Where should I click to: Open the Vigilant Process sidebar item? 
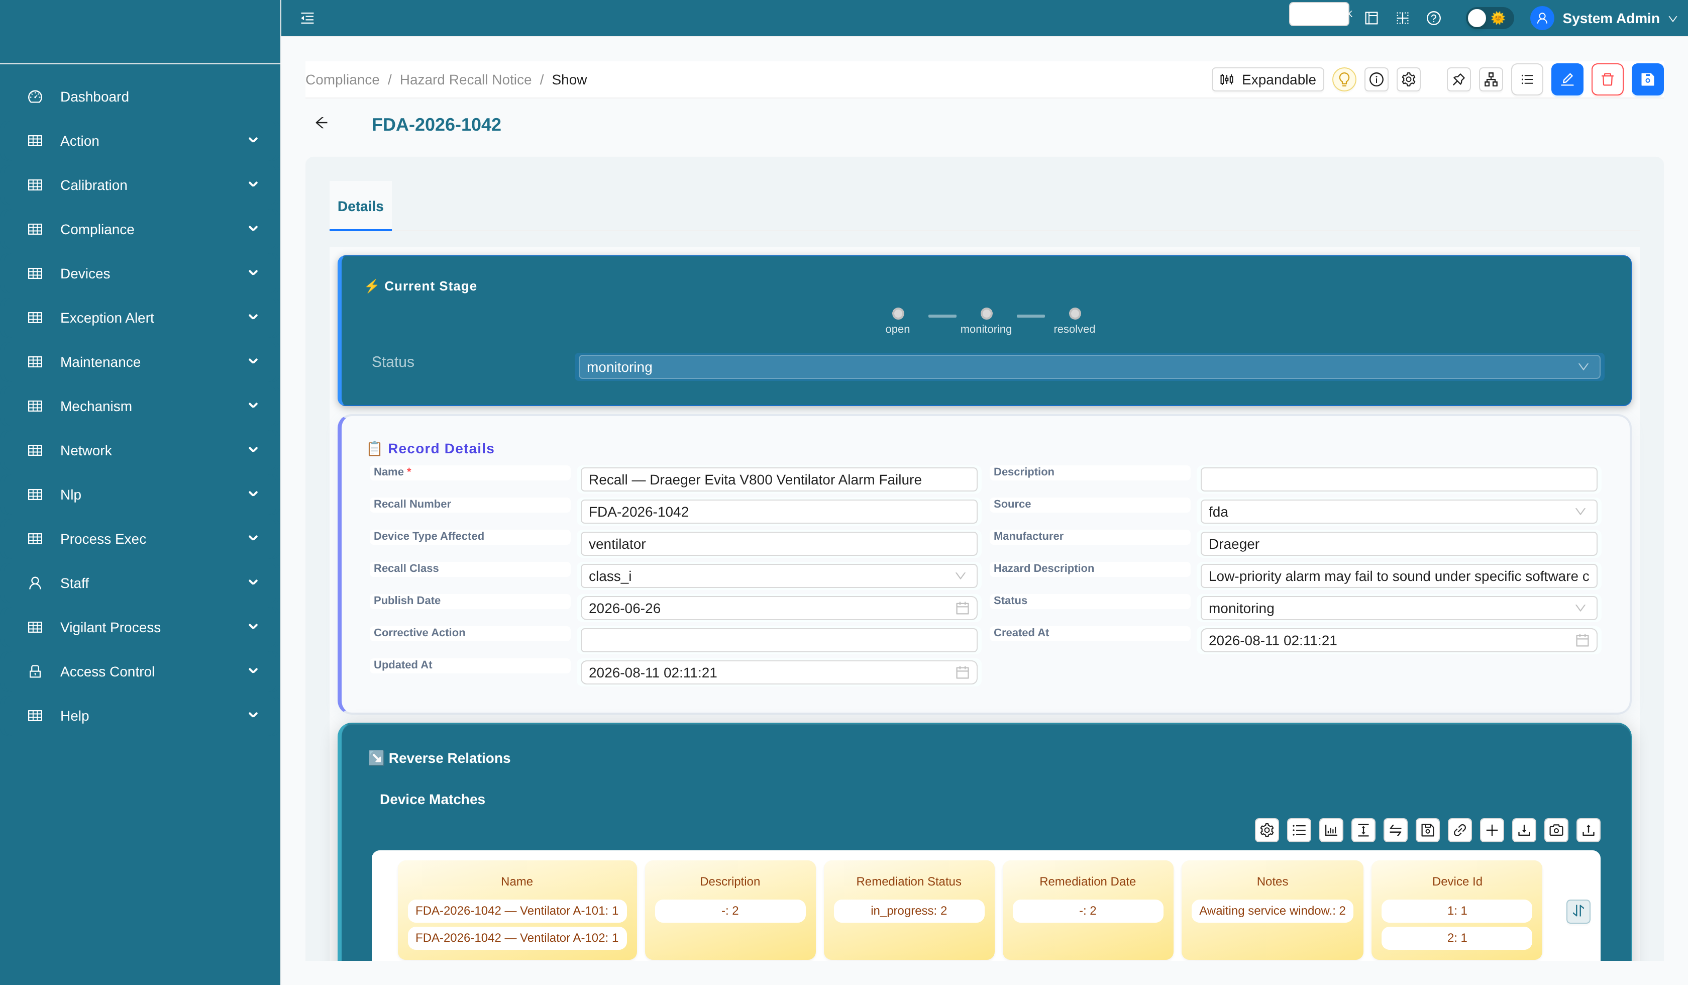click(140, 627)
